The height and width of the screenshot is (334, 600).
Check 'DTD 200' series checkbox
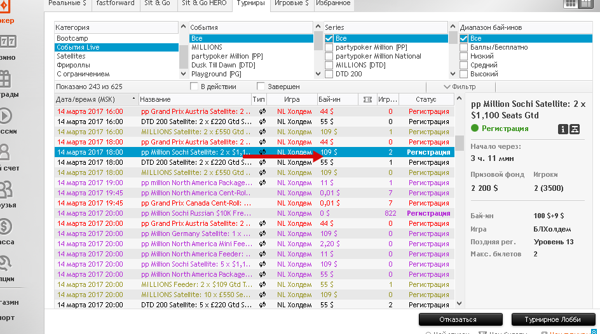329,74
